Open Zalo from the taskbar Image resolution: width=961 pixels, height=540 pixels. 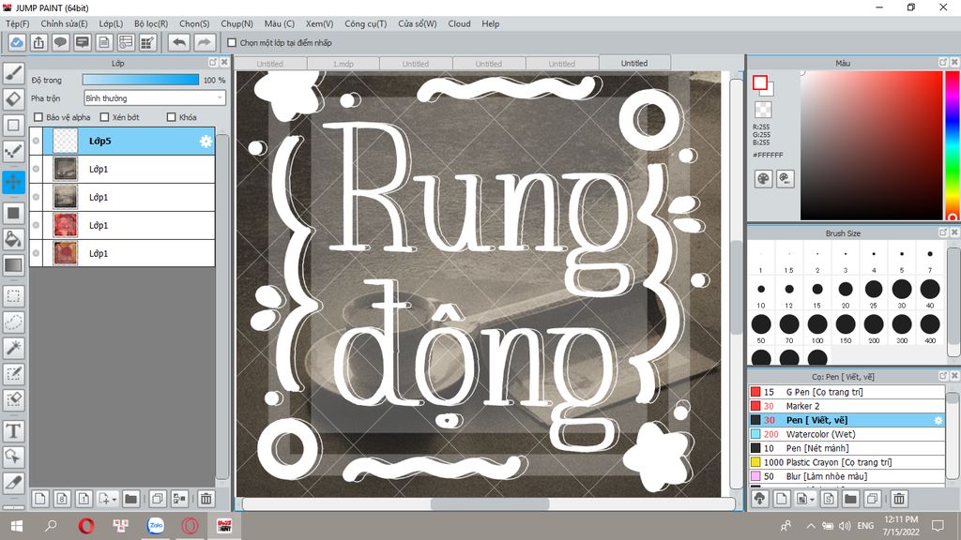point(156,525)
